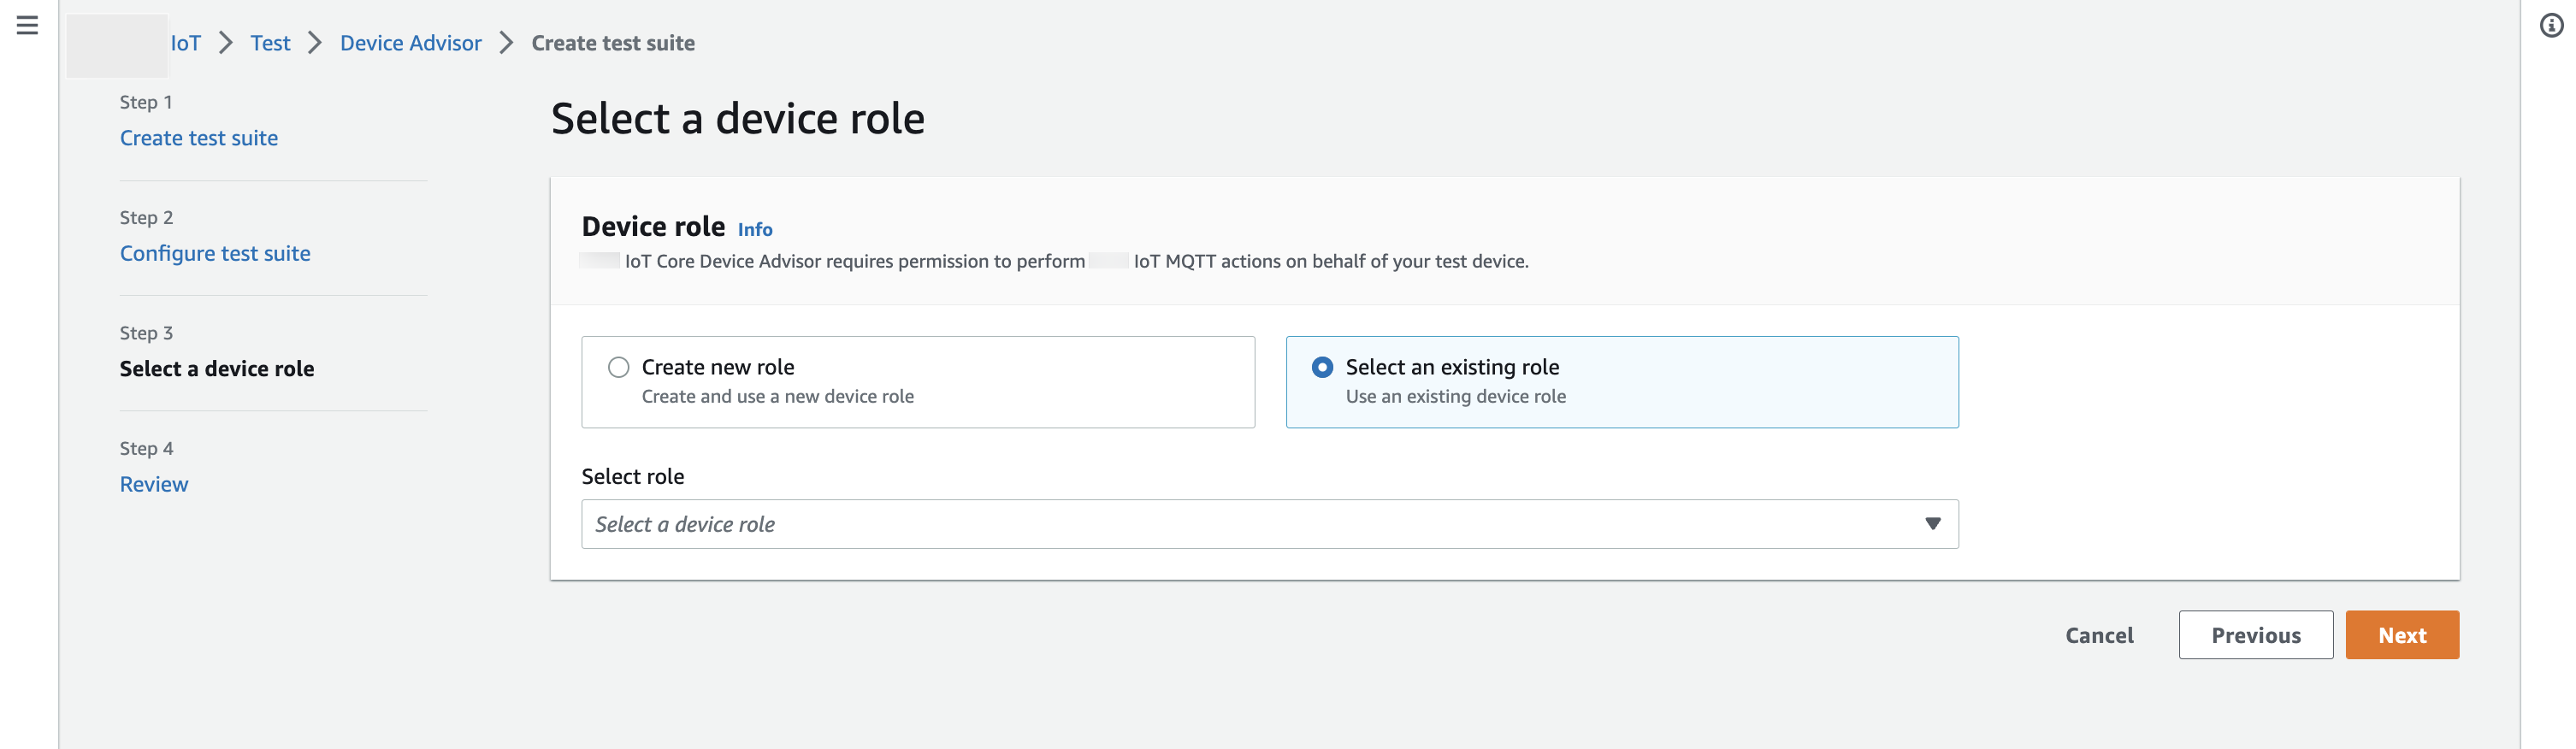Navigate to Test in the breadcrumb
The width and height of the screenshot is (2576, 749).
270,43
